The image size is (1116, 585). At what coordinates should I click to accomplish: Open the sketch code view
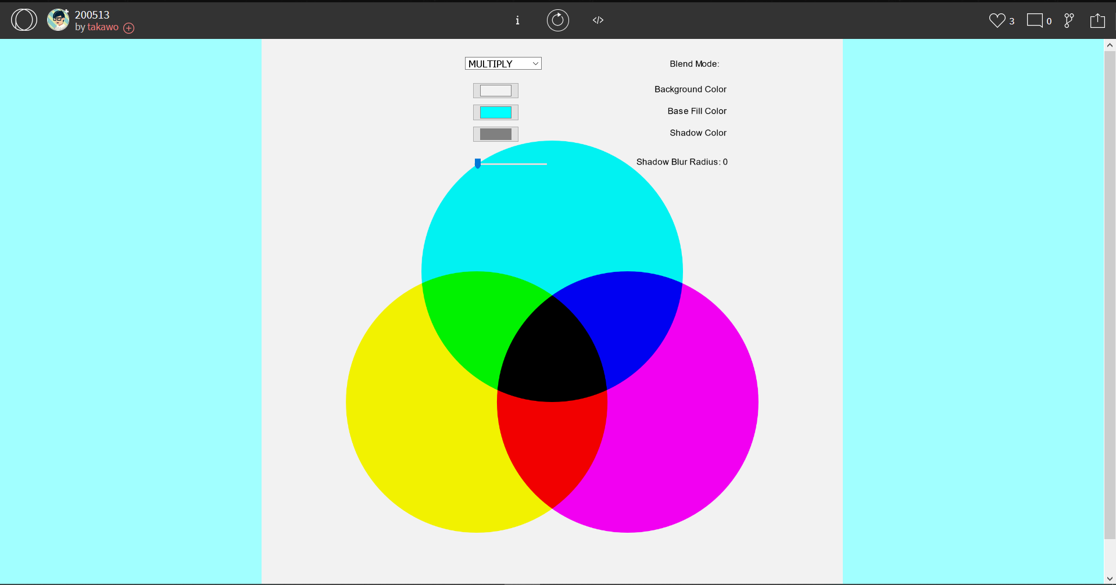pyautogui.click(x=598, y=20)
